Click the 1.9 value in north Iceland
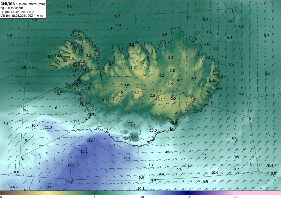Viewport: 281px width, 199px height. click(x=133, y=67)
